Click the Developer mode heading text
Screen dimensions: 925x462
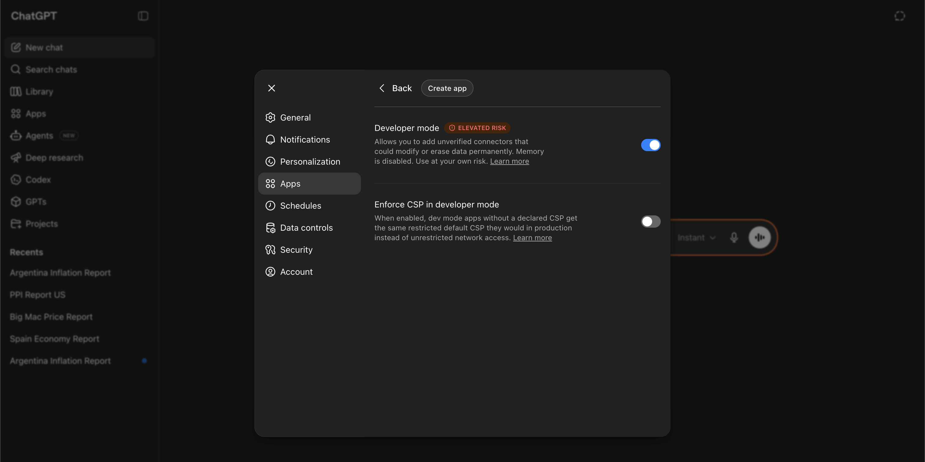[x=407, y=128]
